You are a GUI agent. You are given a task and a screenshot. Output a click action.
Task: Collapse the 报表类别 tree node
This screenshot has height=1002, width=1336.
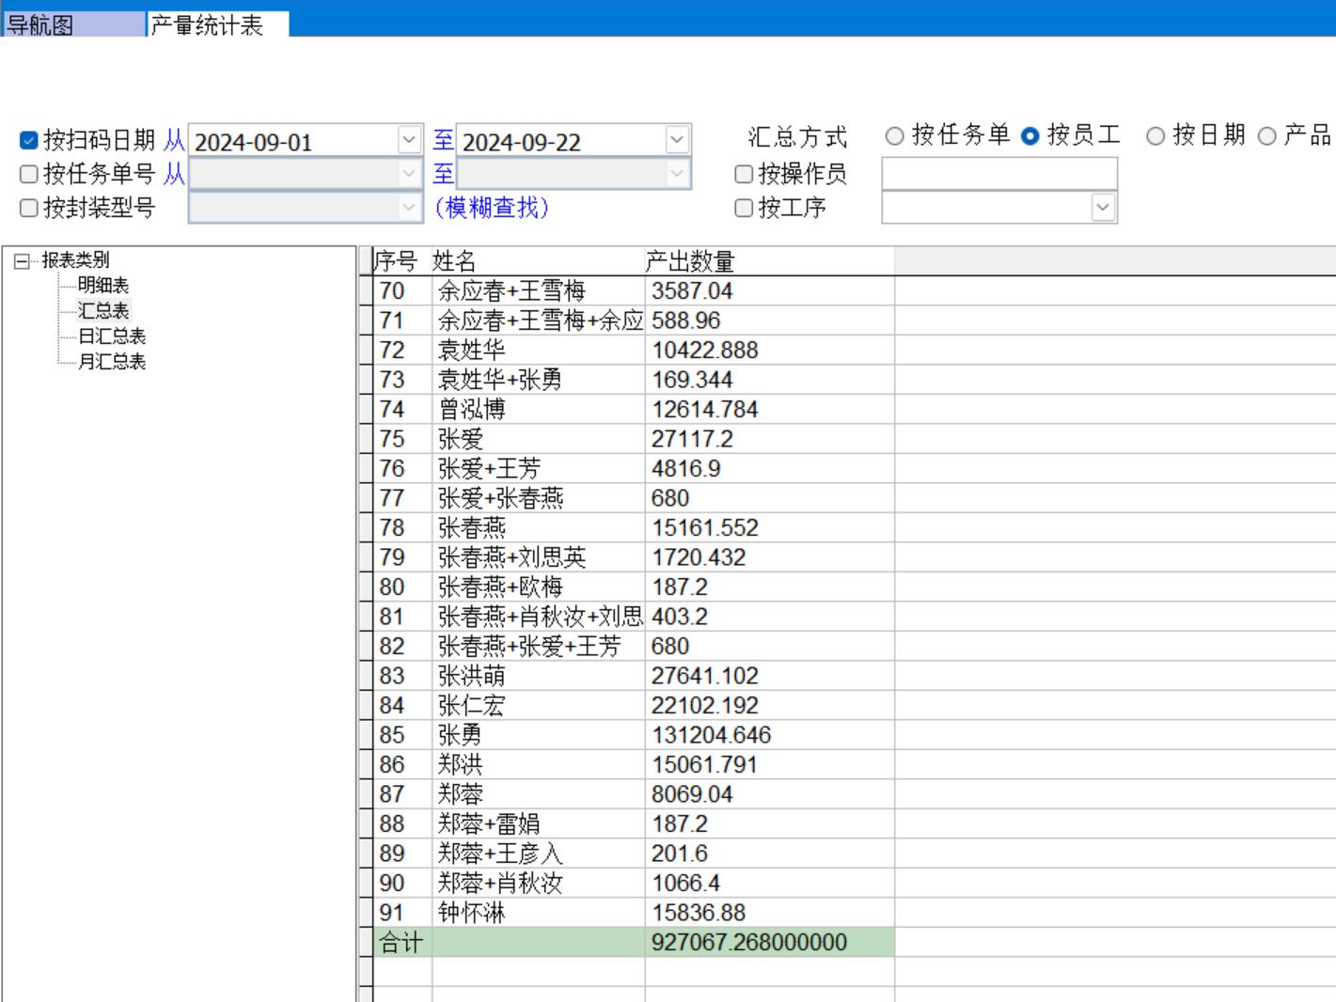[x=22, y=261]
